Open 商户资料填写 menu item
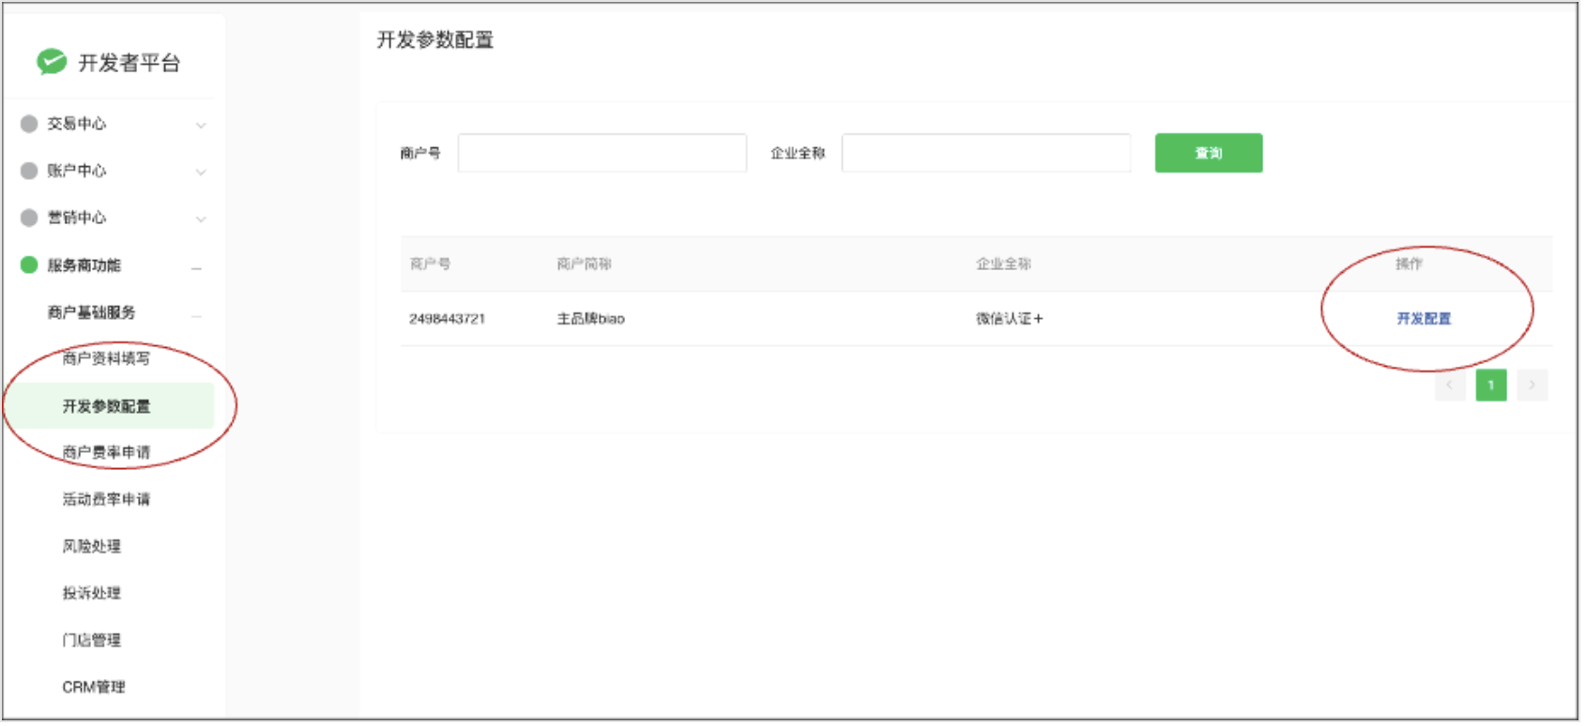 click(x=106, y=358)
